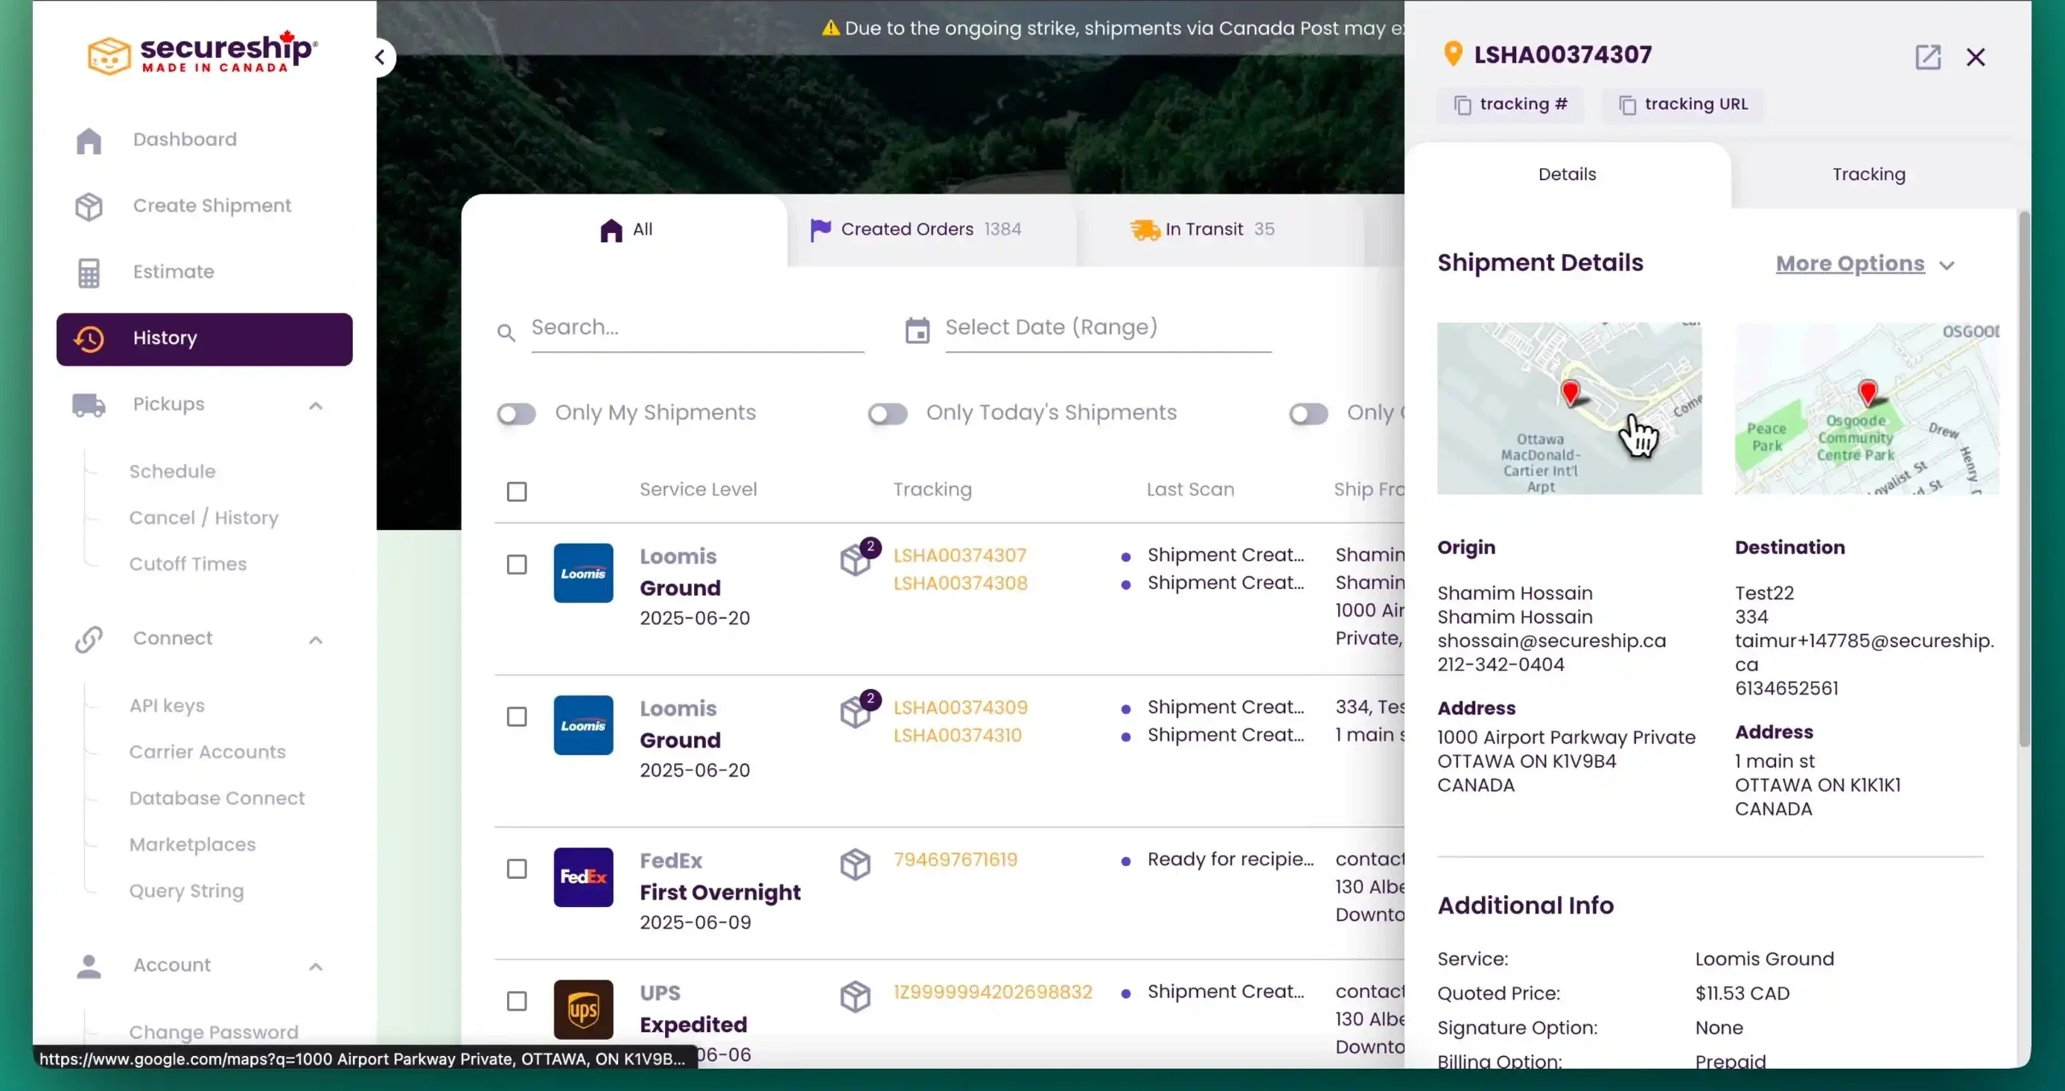Click the destination map thumbnail

click(x=1866, y=408)
